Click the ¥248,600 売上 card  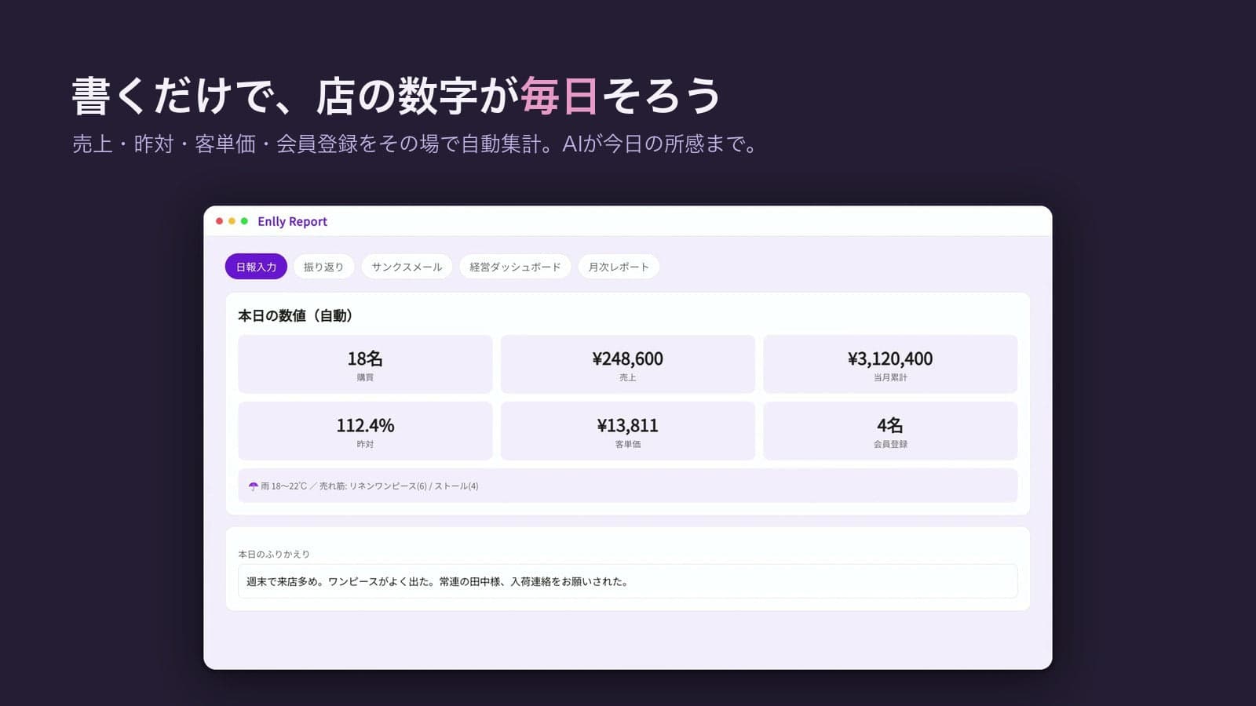point(627,364)
